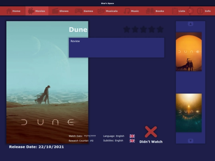Click the large Dune movie poster
The height and width of the screenshot is (161, 215).
[47, 82]
